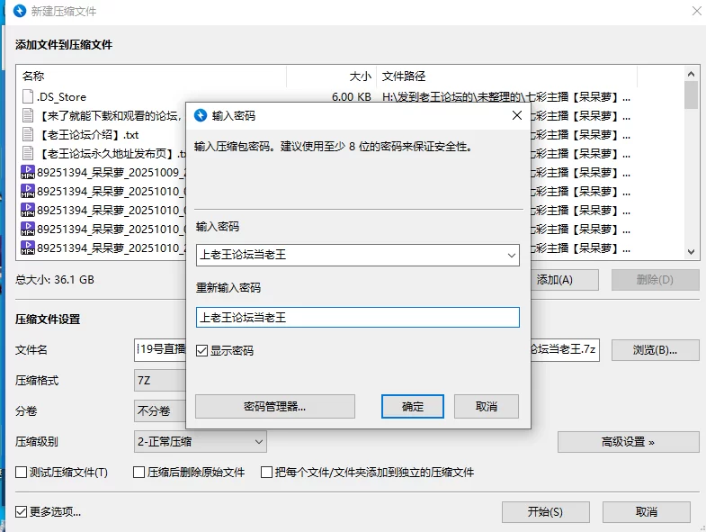Uncheck the 显示密码 checkbox
Viewport: 706px width, 532px height.
coord(202,350)
